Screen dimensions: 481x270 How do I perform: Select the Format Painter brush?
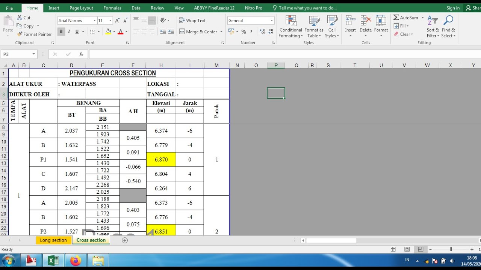click(20, 34)
